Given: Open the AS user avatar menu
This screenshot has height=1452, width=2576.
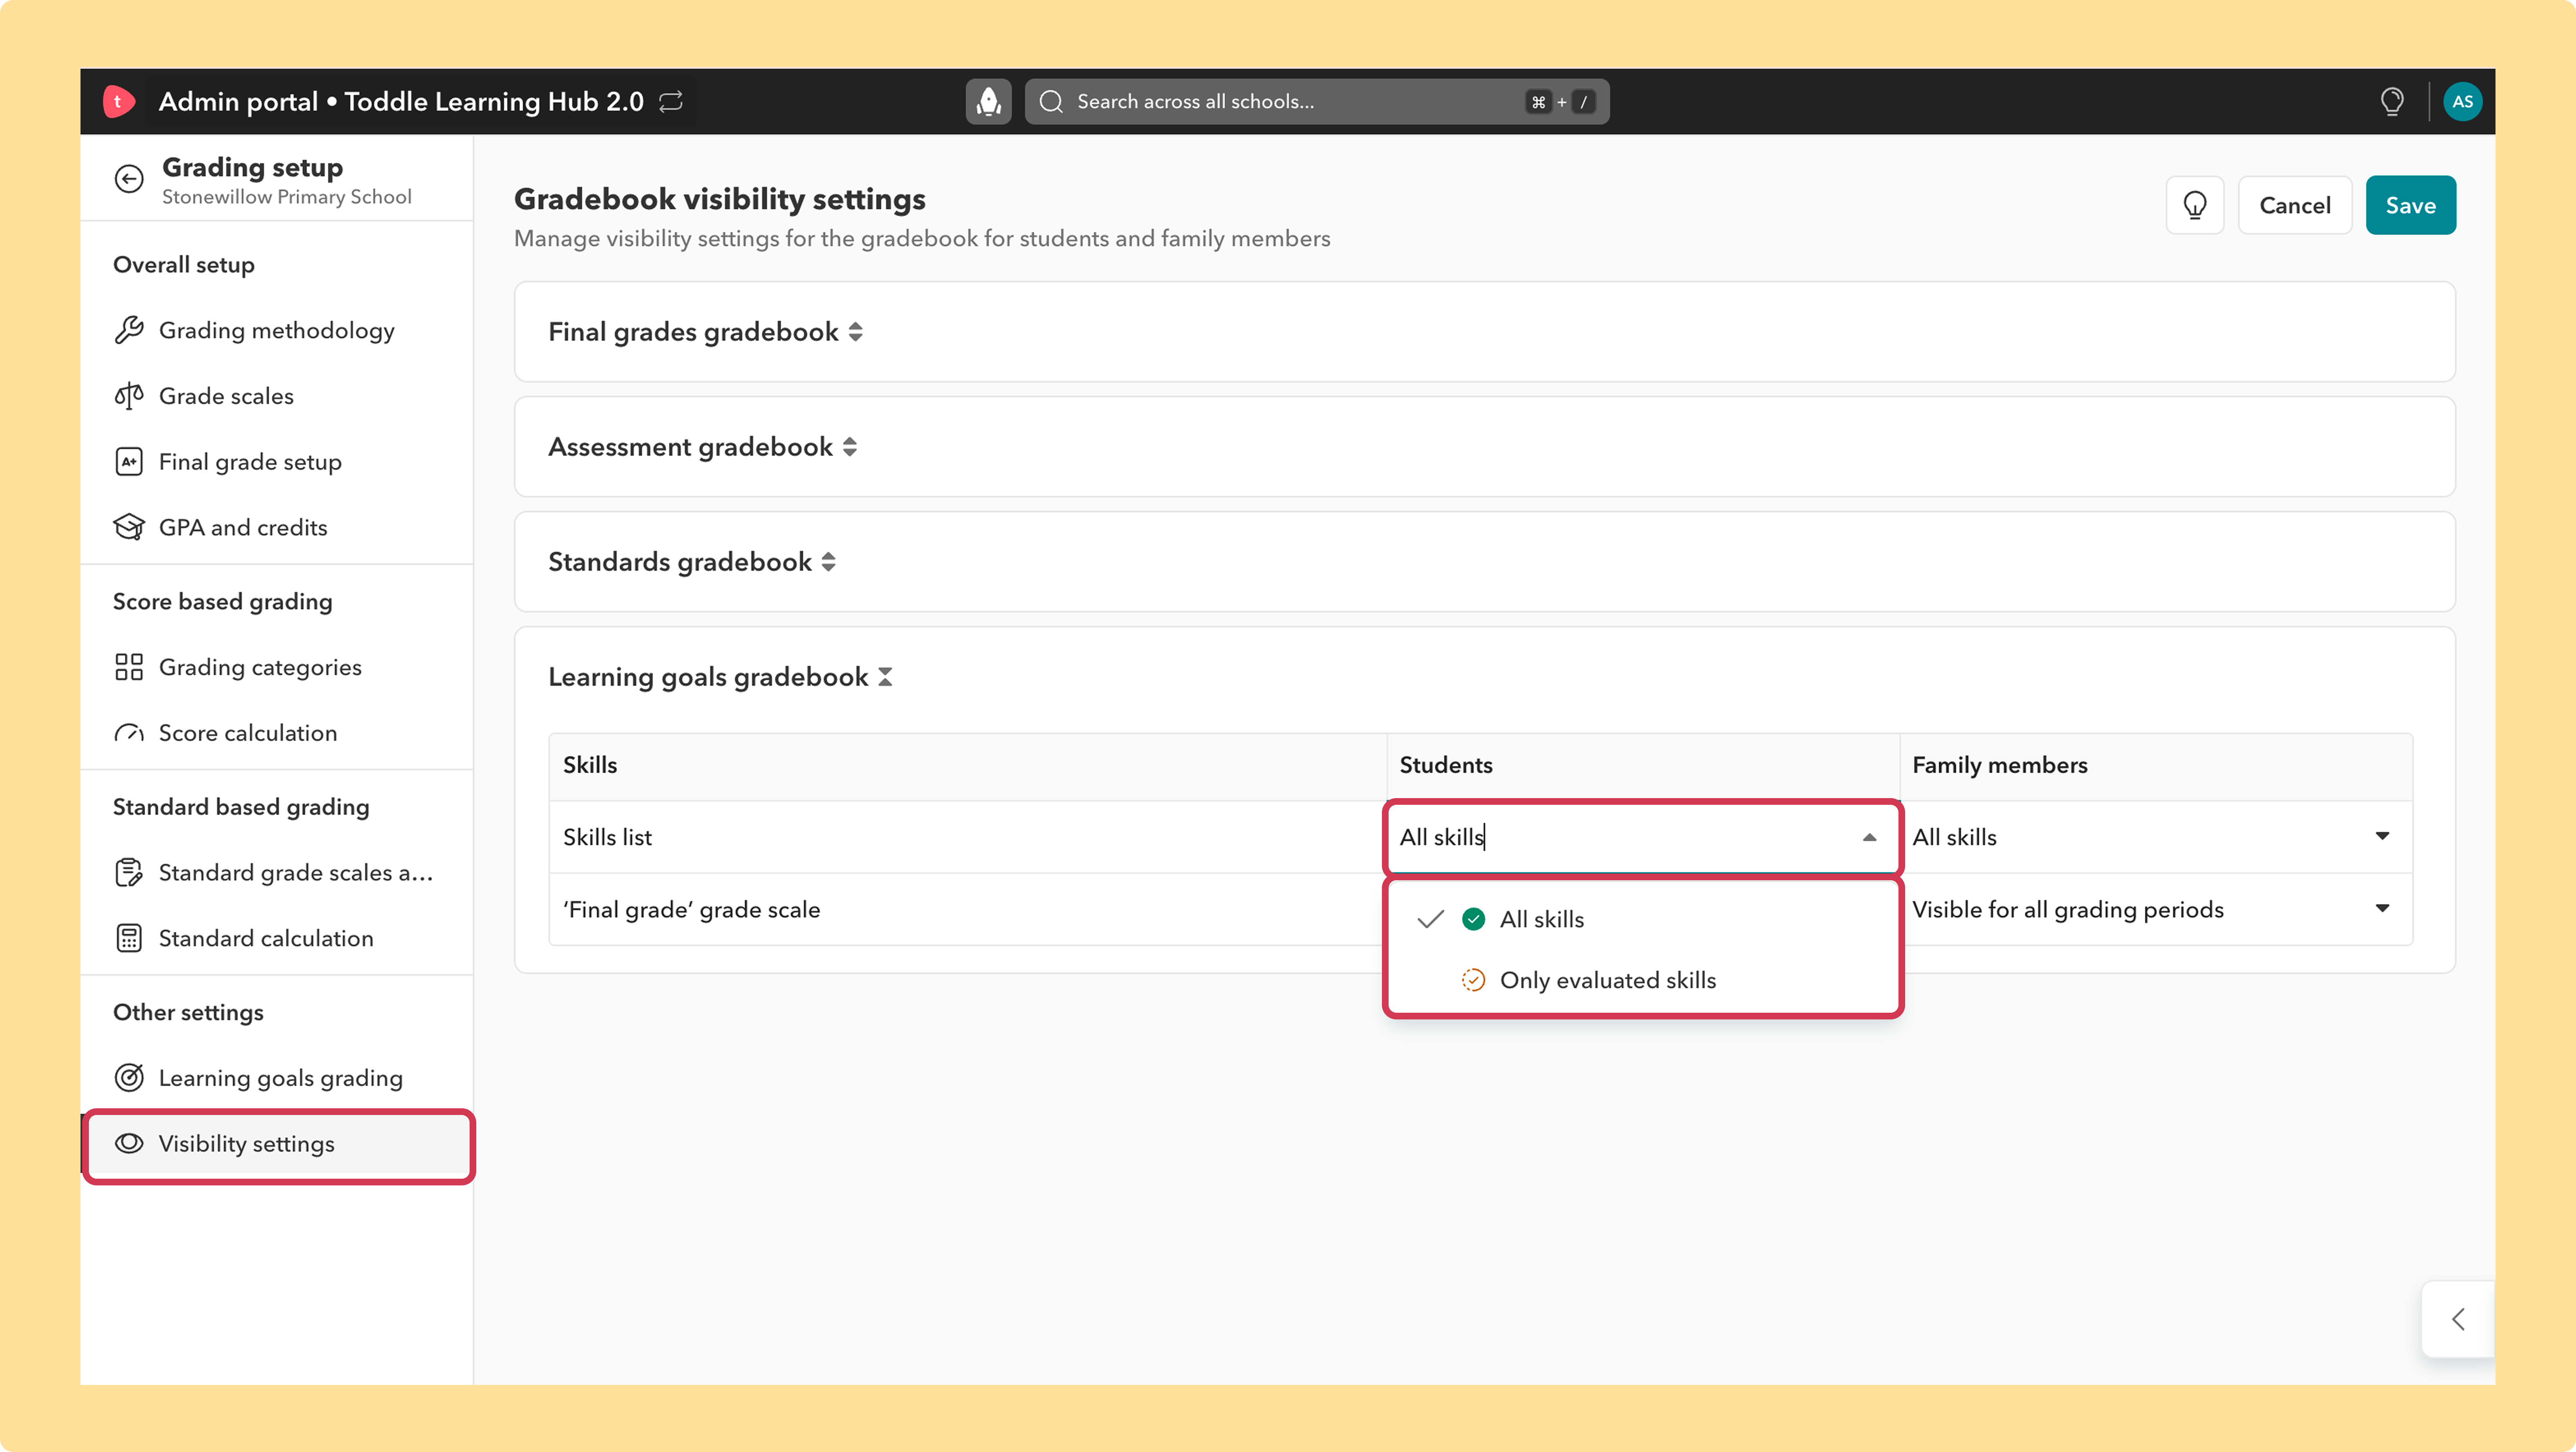Looking at the screenshot, I should pos(2462,101).
